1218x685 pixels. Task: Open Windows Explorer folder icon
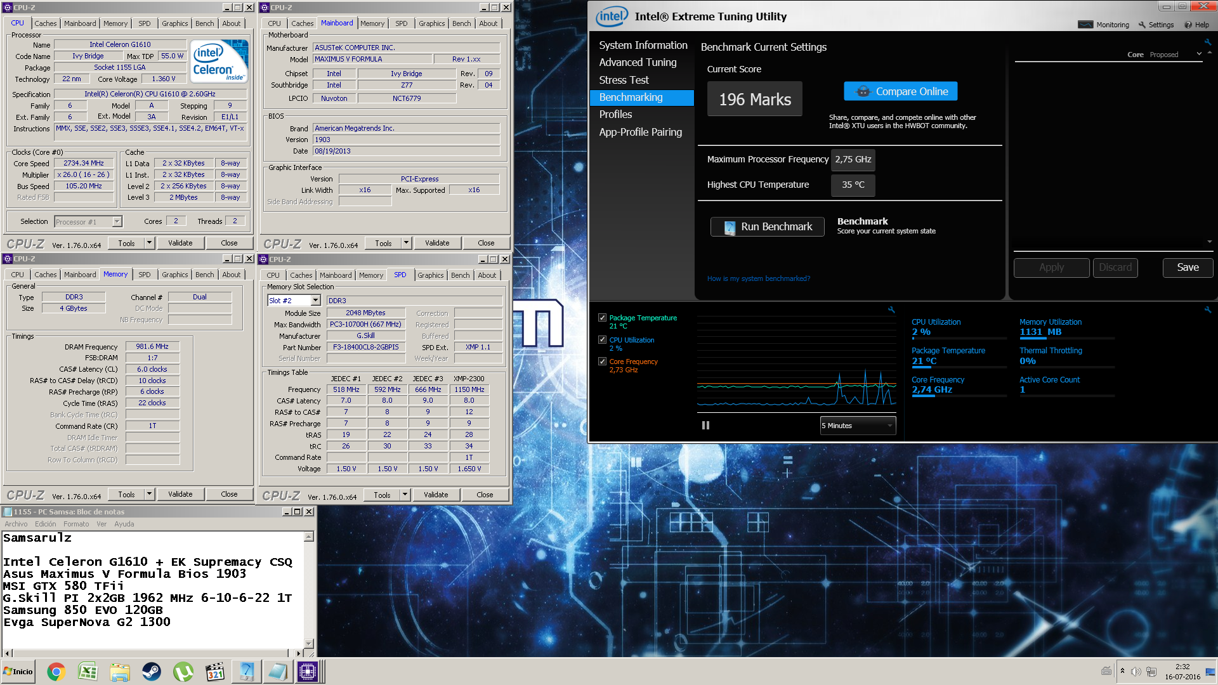pyautogui.click(x=119, y=672)
